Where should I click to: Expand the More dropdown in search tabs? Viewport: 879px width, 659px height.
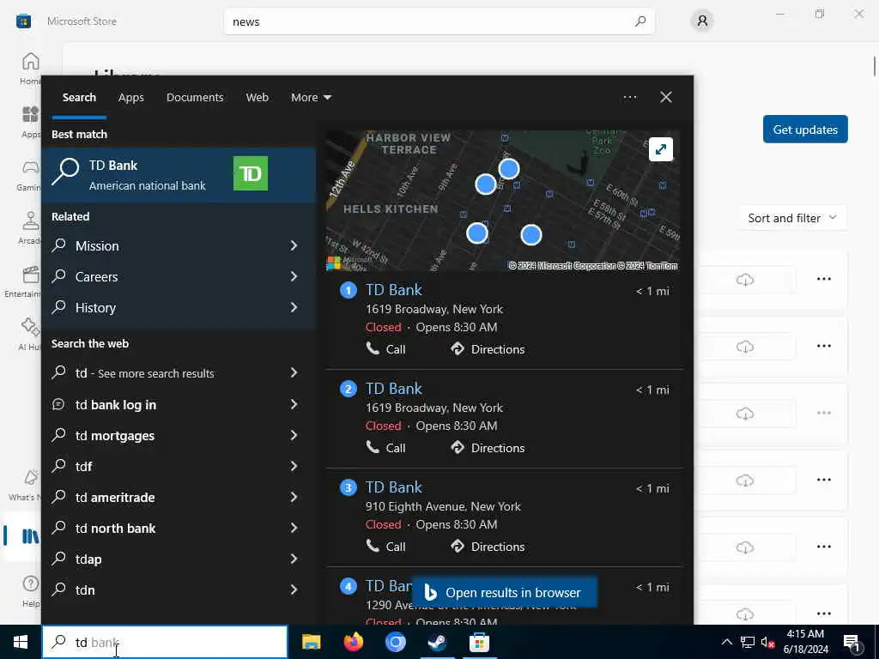tap(311, 98)
